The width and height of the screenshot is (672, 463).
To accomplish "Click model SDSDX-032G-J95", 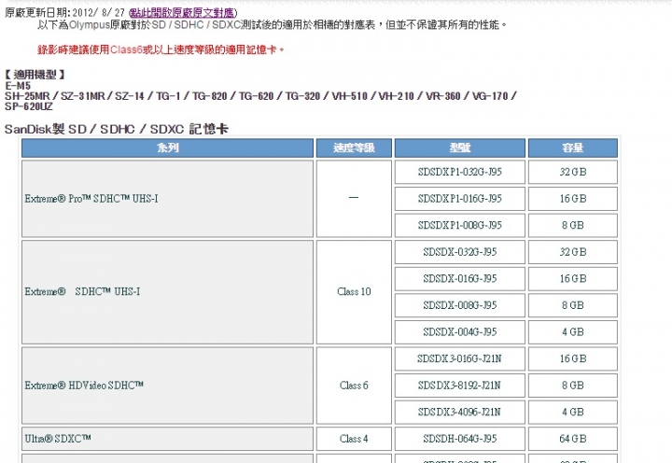I will (x=460, y=252).
